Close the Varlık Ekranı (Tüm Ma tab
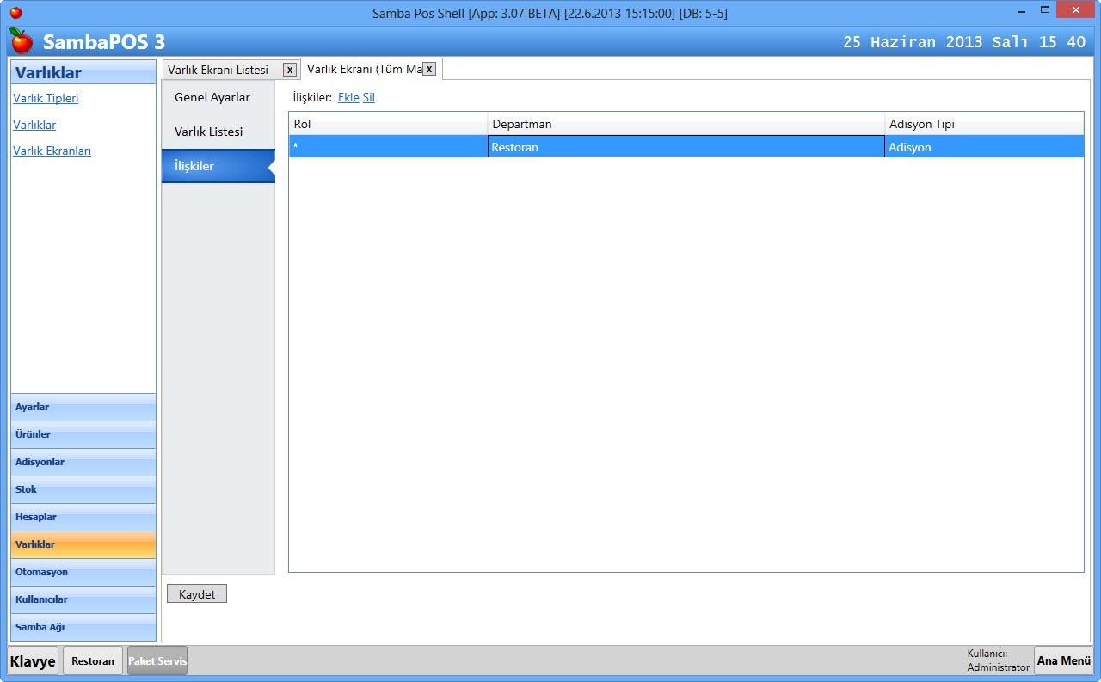The image size is (1101, 682). coord(429,69)
